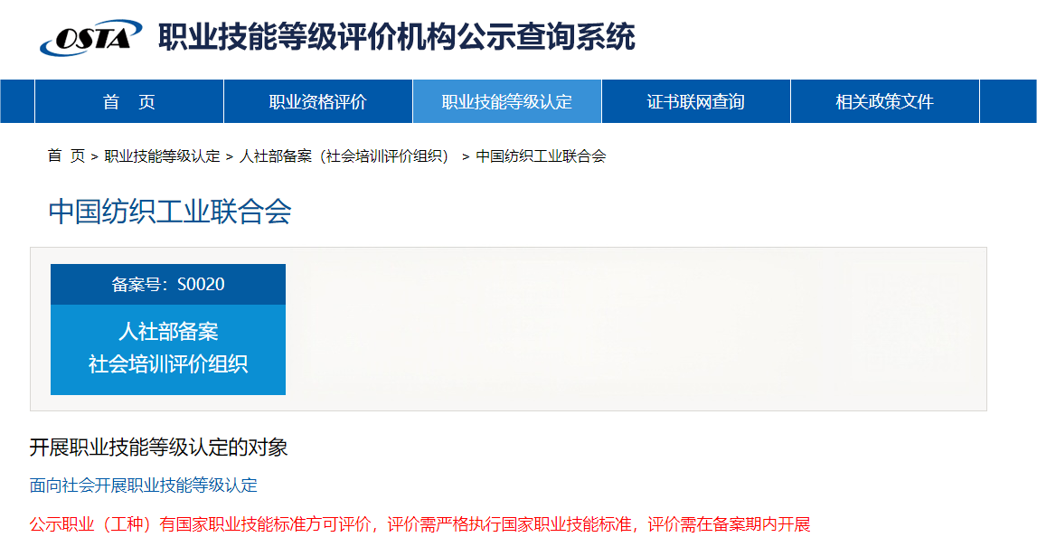Screen dimensions: 1037x556
Task: Click the blank banner area beside the filing card
Action: pos(633,329)
